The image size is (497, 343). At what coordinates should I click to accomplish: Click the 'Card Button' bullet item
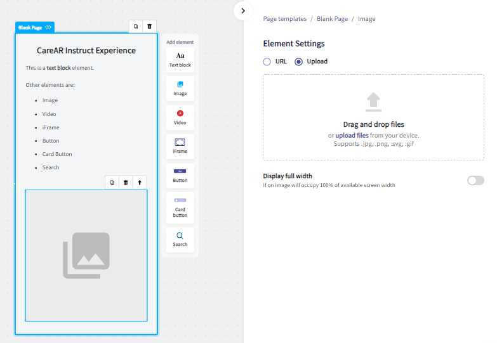57,154
